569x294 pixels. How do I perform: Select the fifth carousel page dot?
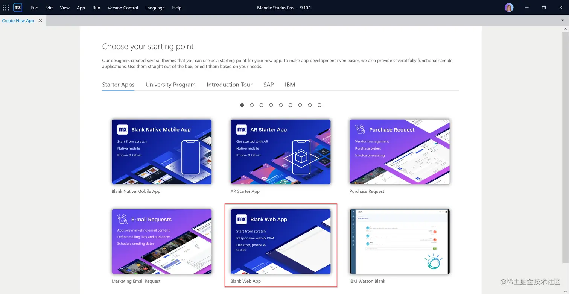click(281, 105)
